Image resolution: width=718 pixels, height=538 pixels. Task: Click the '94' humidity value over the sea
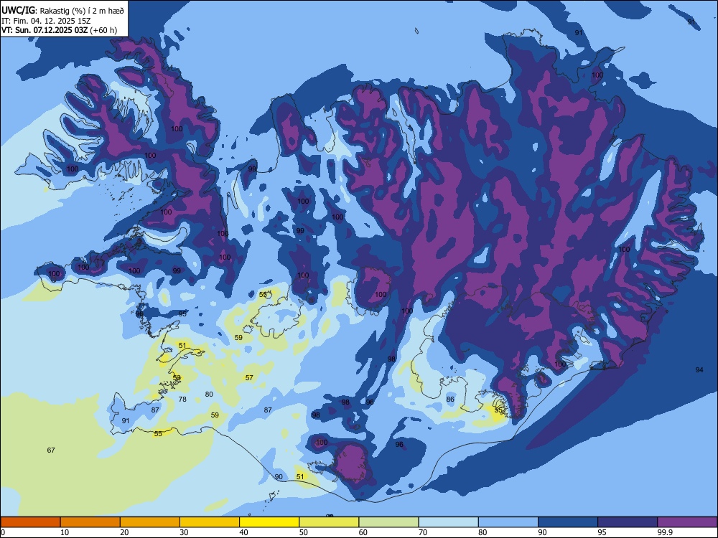coord(699,369)
